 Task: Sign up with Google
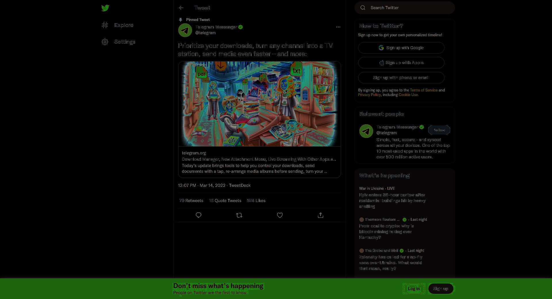click(401, 48)
